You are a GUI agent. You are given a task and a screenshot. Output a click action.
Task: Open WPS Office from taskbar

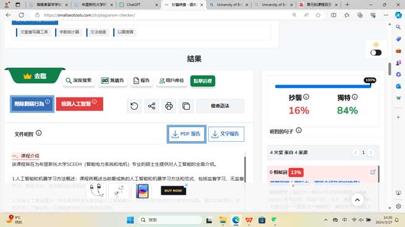coord(249,220)
